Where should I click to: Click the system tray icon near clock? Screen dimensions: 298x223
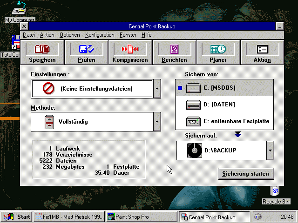(x=258, y=216)
